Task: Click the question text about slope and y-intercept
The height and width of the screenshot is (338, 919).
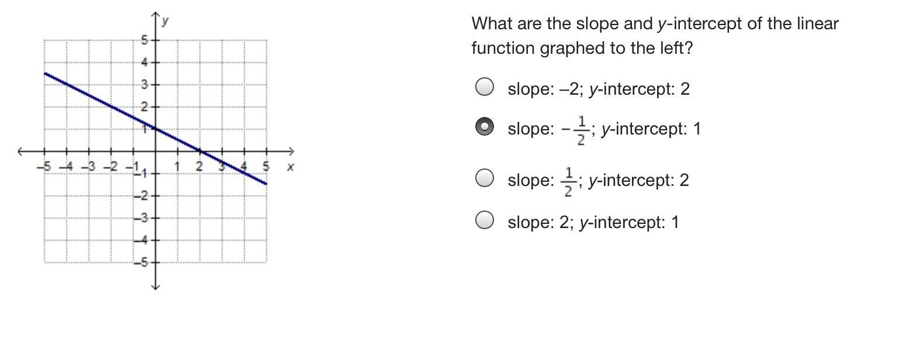Action: pos(655,36)
